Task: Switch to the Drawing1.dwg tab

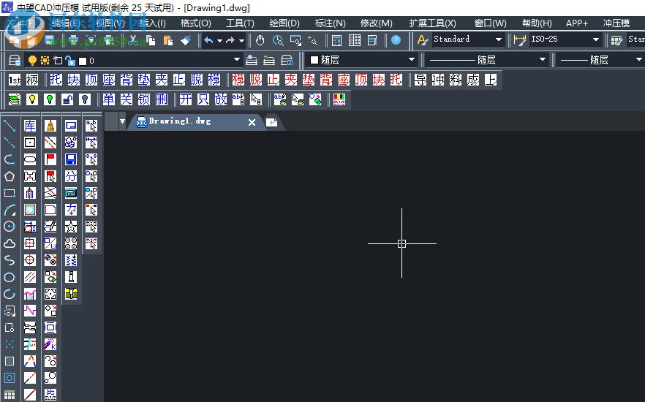Action: 180,121
